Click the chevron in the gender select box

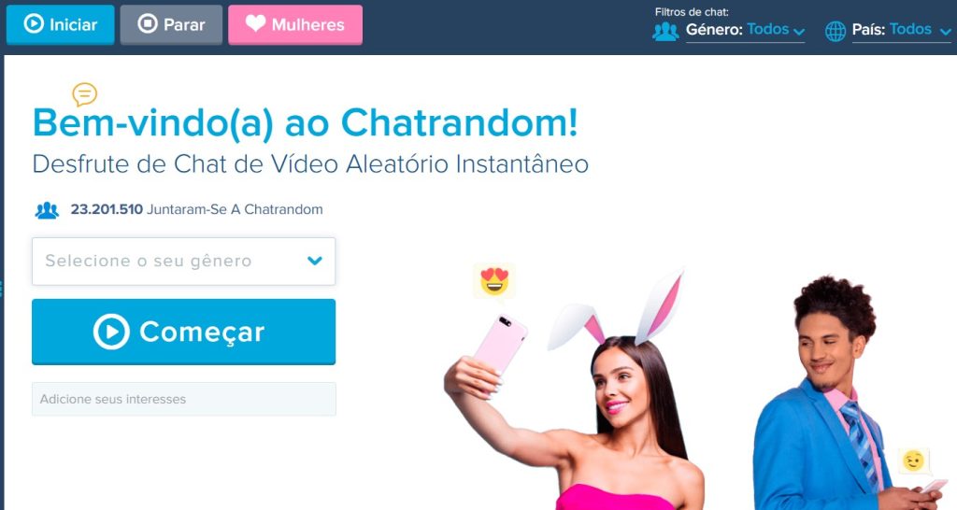[314, 262]
